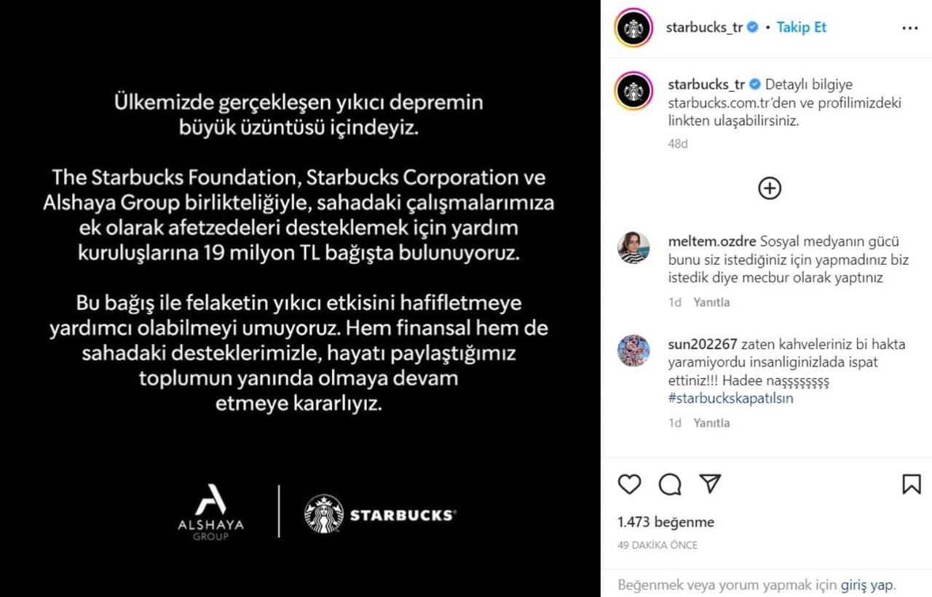This screenshot has width=932, height=597.
Task: View meltem.ozdre's profile picture
Action: pyautogui.click(x=633, y=248)
